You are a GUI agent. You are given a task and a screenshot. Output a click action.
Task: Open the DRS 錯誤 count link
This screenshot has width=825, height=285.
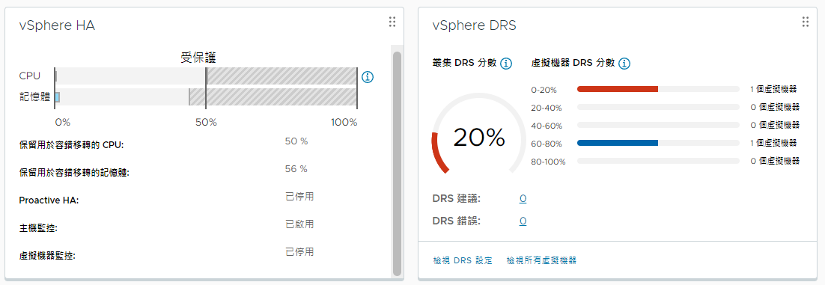pyautogui.click(x=523, y=221)
